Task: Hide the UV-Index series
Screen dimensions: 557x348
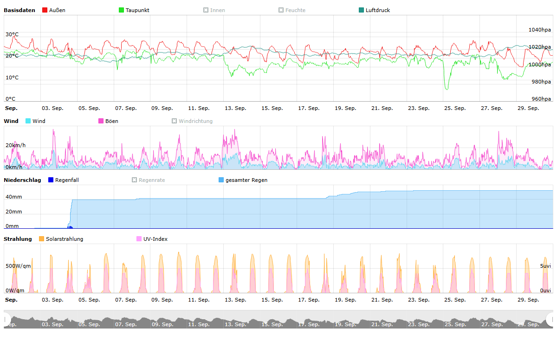Action: [139, 239]
